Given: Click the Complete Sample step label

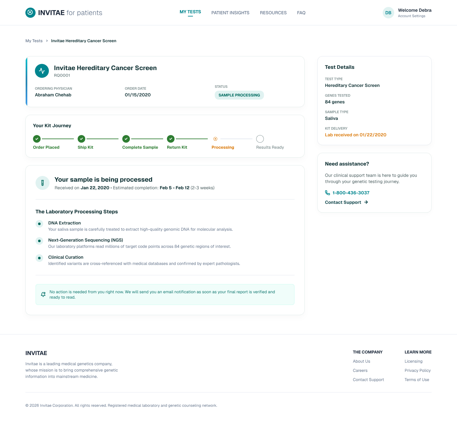Looking at the screenshot, I should point(140,147).
